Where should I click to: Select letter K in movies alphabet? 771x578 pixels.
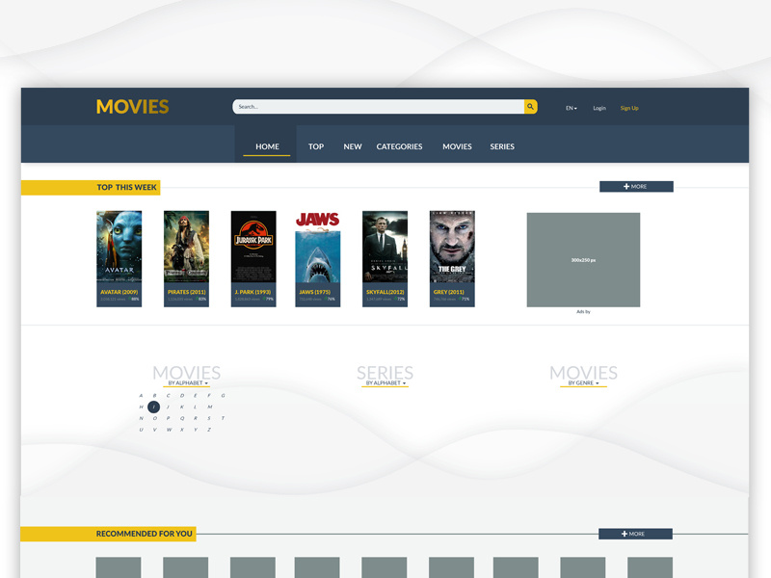(x=182, y=407)
